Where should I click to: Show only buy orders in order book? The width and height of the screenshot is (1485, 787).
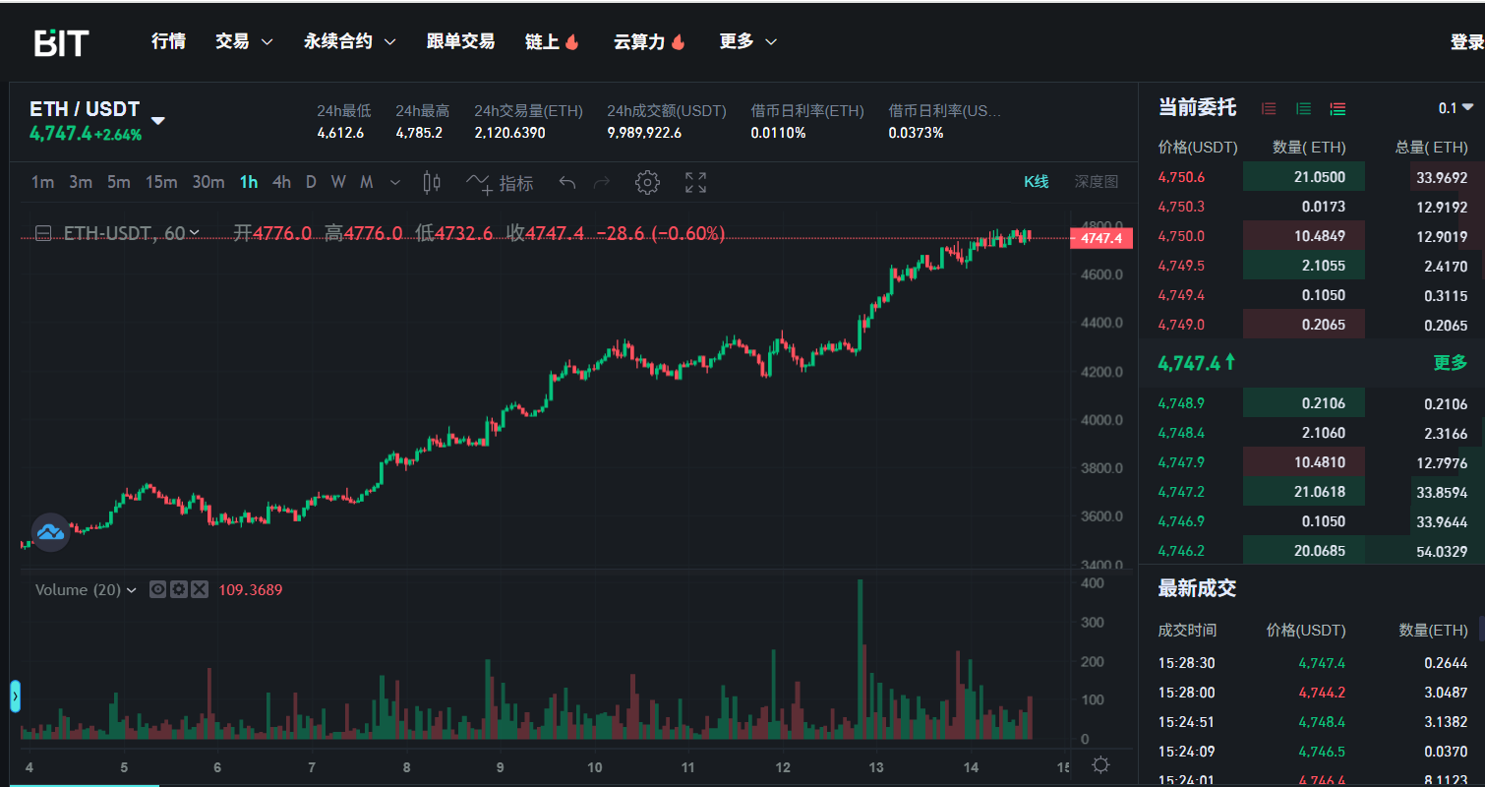pos(1303,108)
